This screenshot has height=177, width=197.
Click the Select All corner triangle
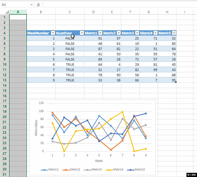pyautogui.click(x=7, y=12)
